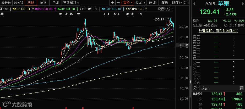This screenshot has width=245, height=109.
Task: Click the -3.28 price change value
Action: [228, 10]
